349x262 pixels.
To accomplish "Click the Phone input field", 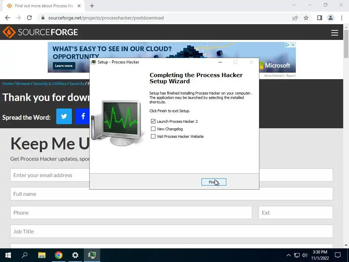I will coord(131,213).
